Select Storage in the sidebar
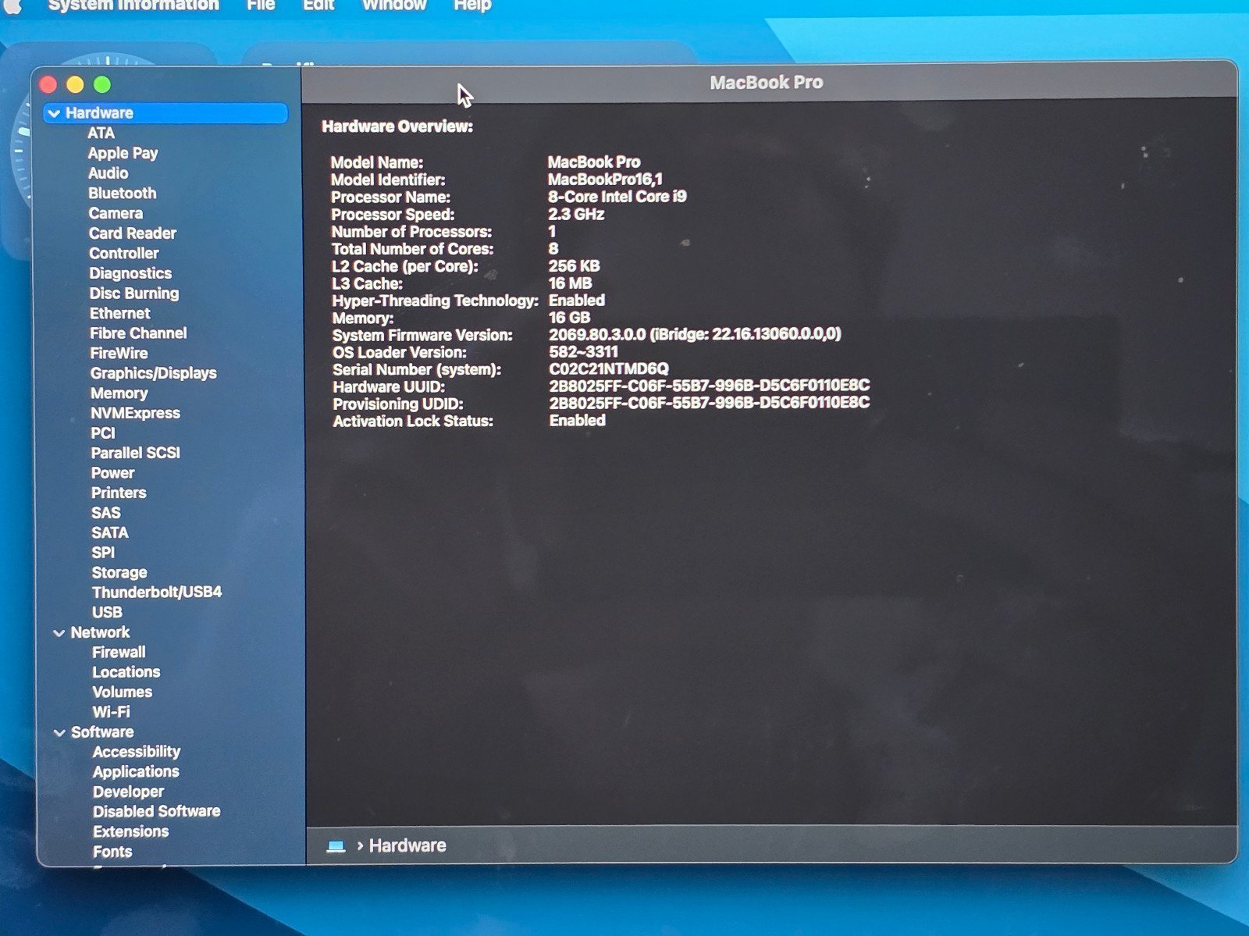 pos(119,573)
